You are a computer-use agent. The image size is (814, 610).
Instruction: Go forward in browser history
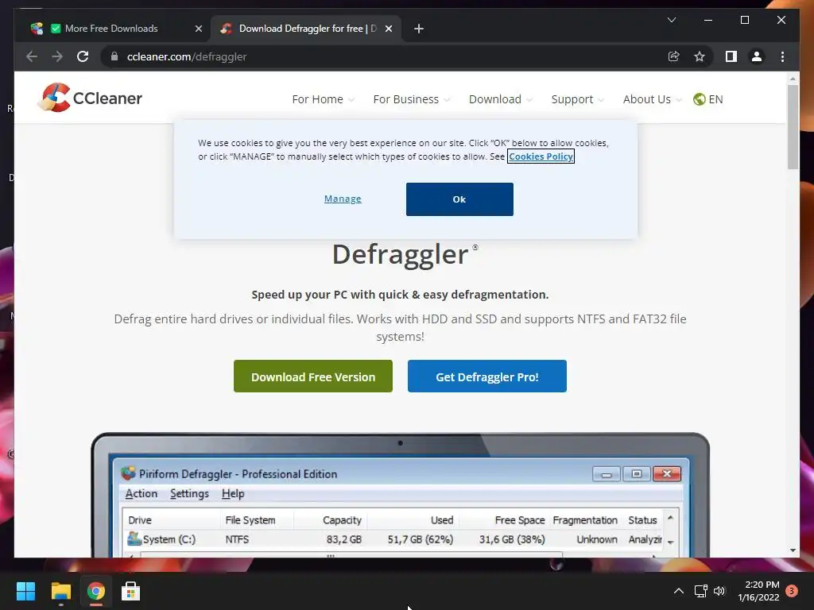(x=57, y=56)
